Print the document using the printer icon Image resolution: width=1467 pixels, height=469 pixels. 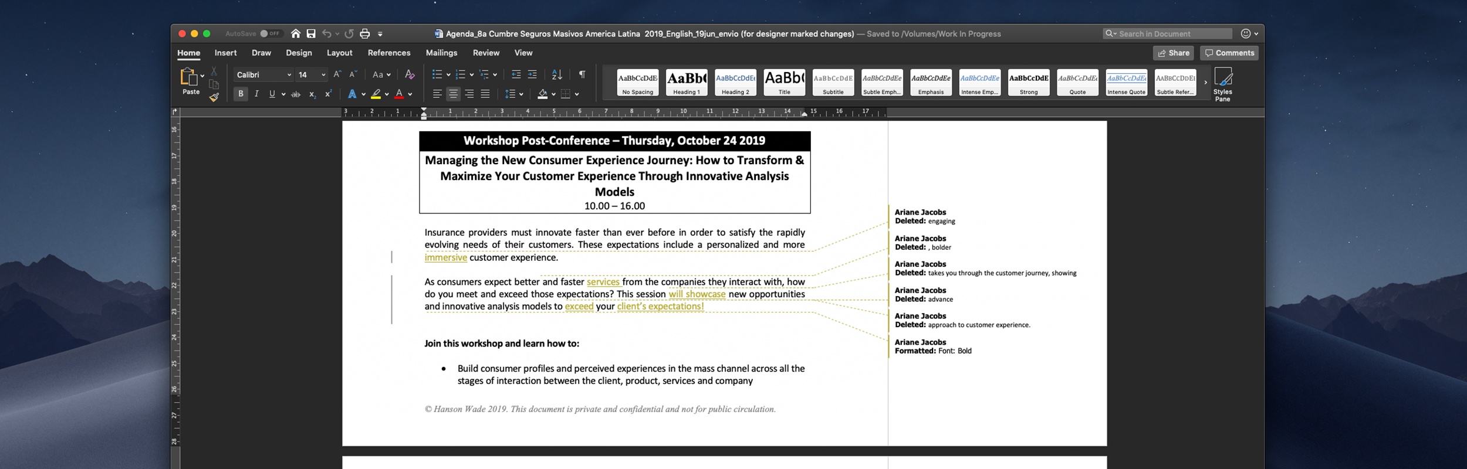click(x=365, y=34)
